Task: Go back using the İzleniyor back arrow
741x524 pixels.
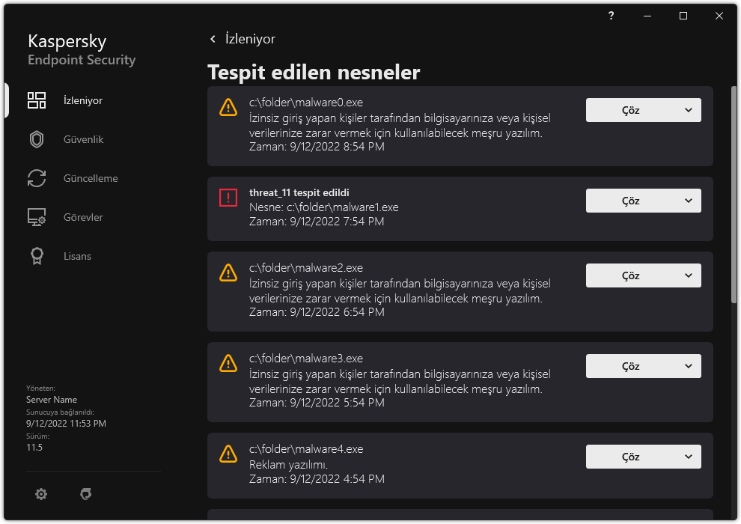Action: (213, 39)
